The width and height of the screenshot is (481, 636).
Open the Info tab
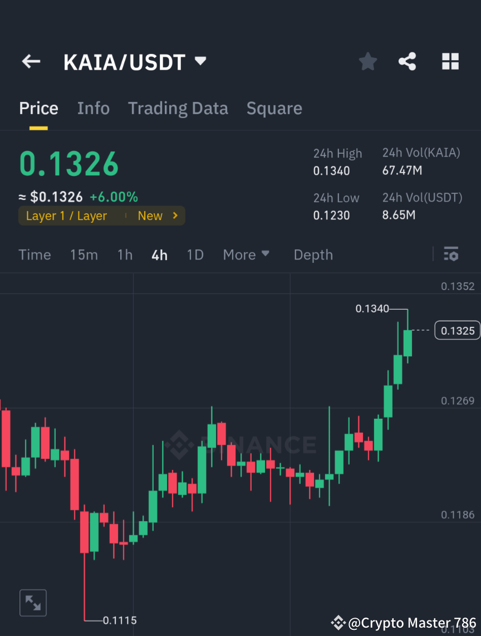click(x=93, y=108)
